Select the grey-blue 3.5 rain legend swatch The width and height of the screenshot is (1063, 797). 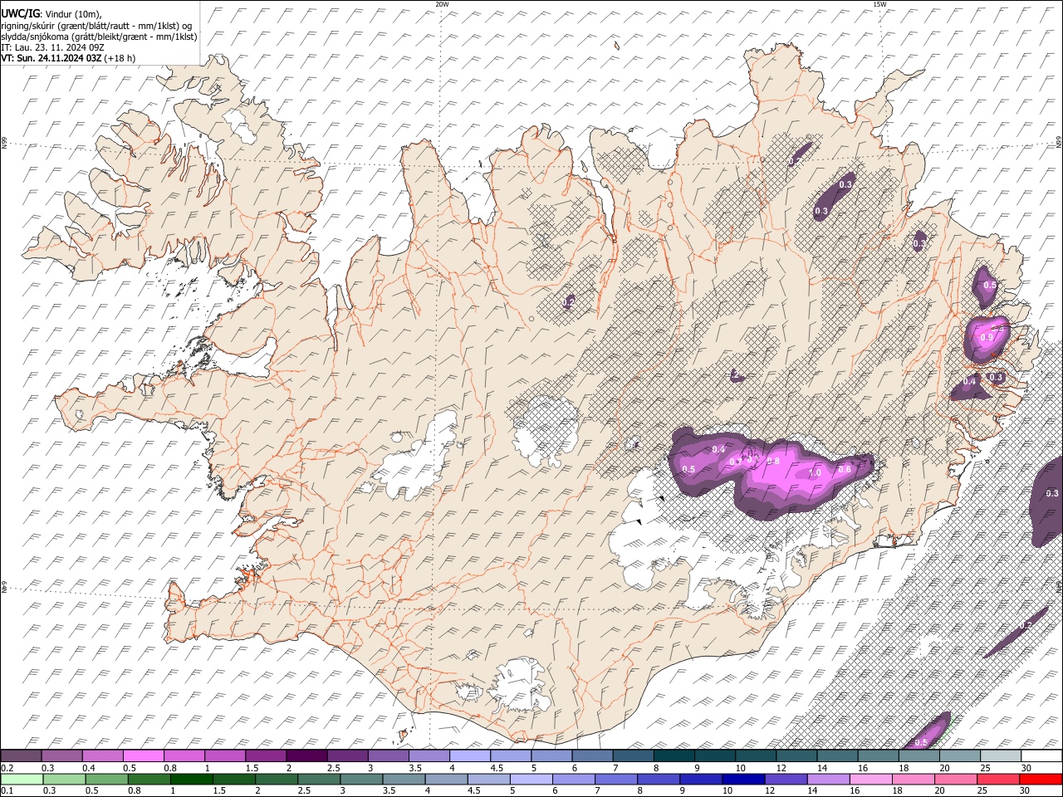click(404, 779)
